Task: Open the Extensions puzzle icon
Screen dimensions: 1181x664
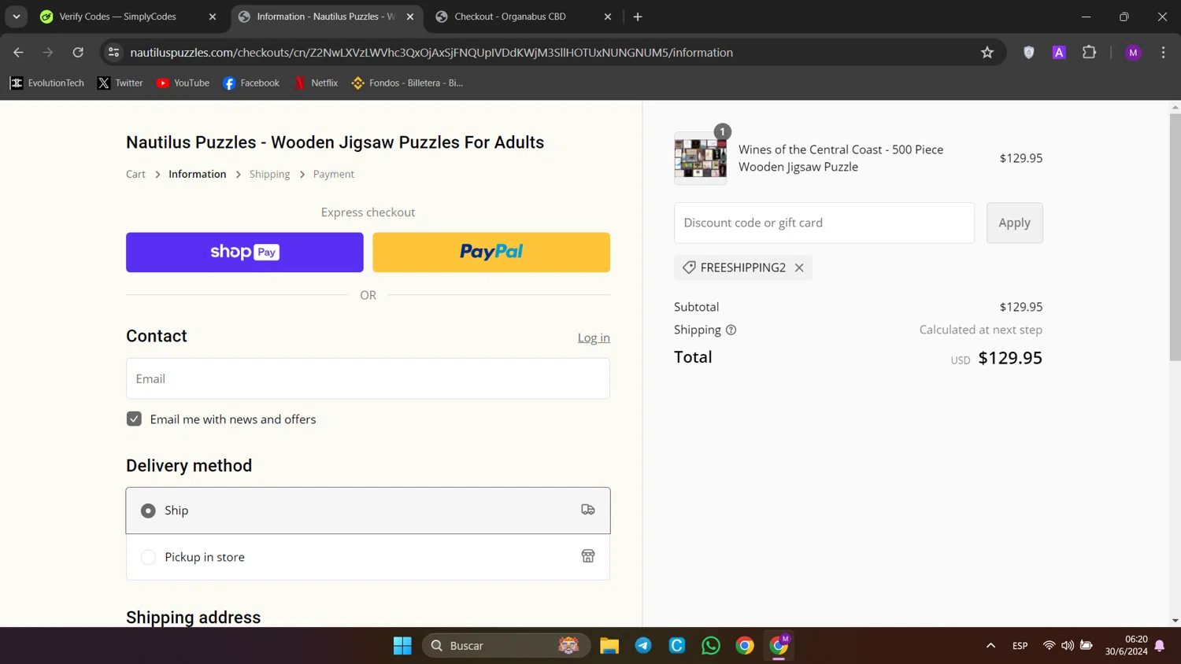Action: (x=1089, y=53)
